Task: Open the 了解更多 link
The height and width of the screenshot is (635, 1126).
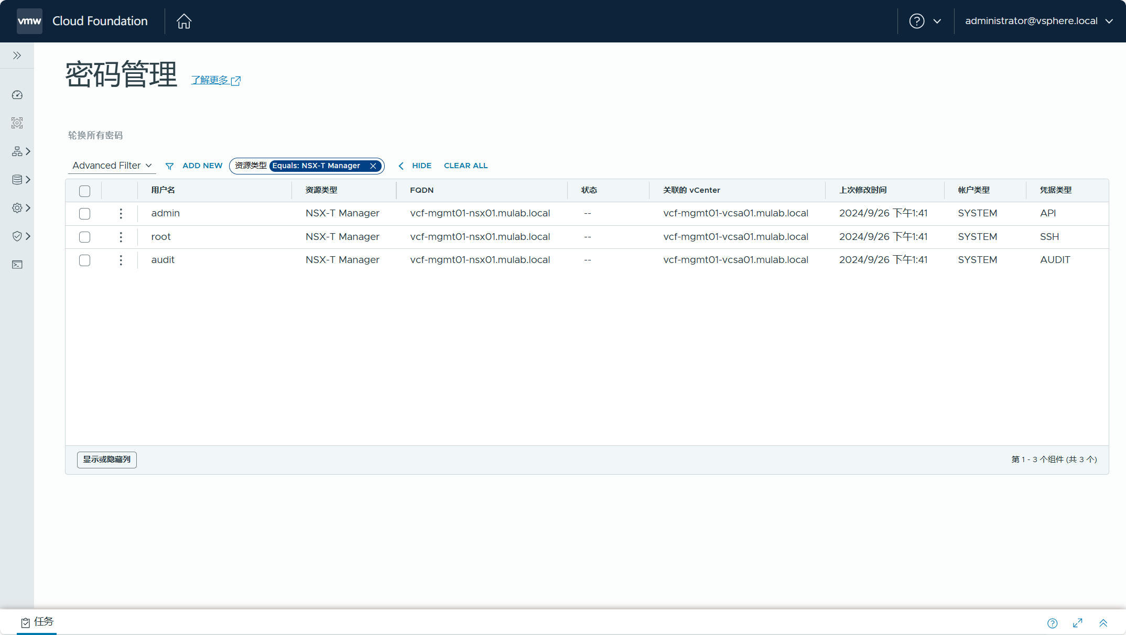Action: pyautogui.click(x=215, y=80)
